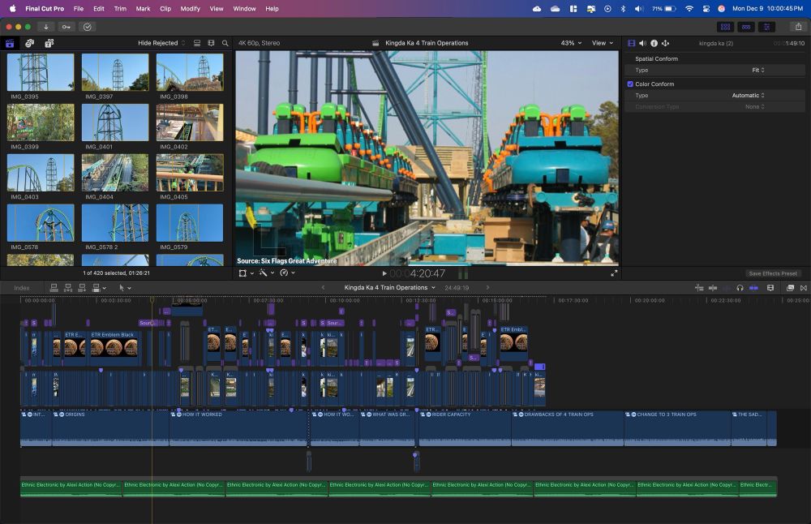Open the Mark menu
The image size is (811, 524).
pyautogui.click(x=144, y=9)
